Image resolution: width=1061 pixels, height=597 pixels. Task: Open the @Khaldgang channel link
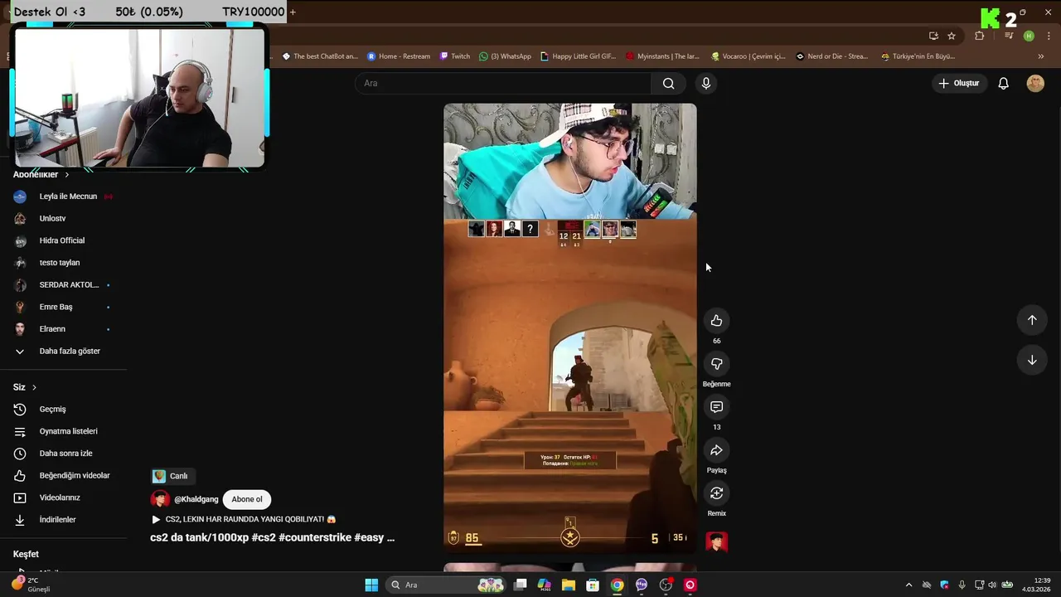point(196,499)
